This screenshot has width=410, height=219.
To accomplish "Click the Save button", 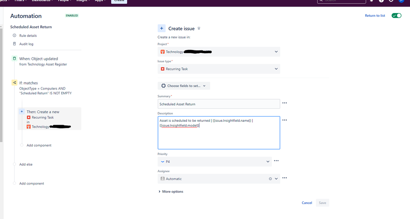I will click(x=323, y=203).
